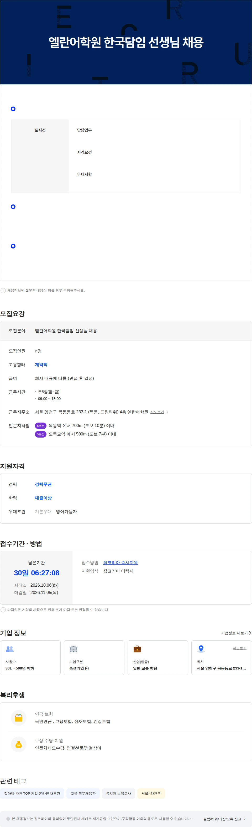The height and width of the screenshot is (827, 252).
Task: Select the 유치원·보육교사 tag
Action: 119,793
